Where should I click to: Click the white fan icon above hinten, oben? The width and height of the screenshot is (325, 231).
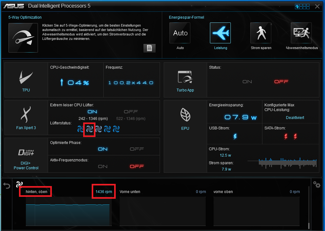(x=19, y=184)
